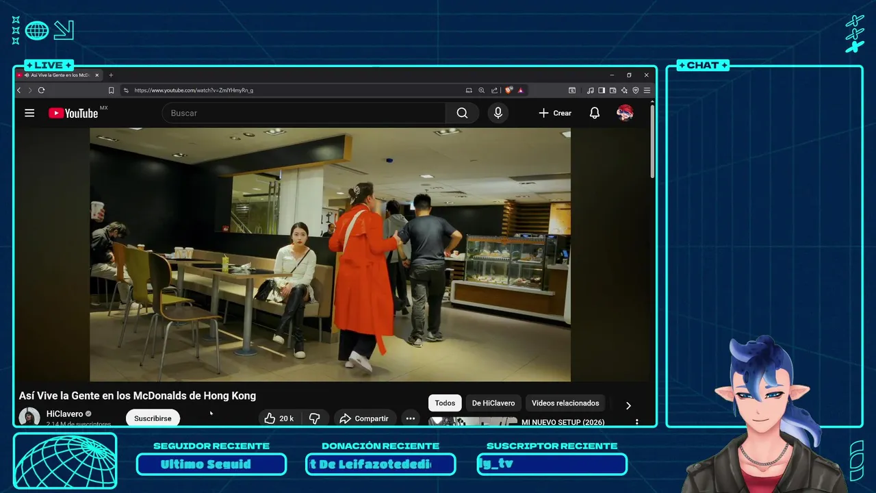Click the VPN shield icon in the toolbar
The image size is (876, 493).
[x=636, y=90]
